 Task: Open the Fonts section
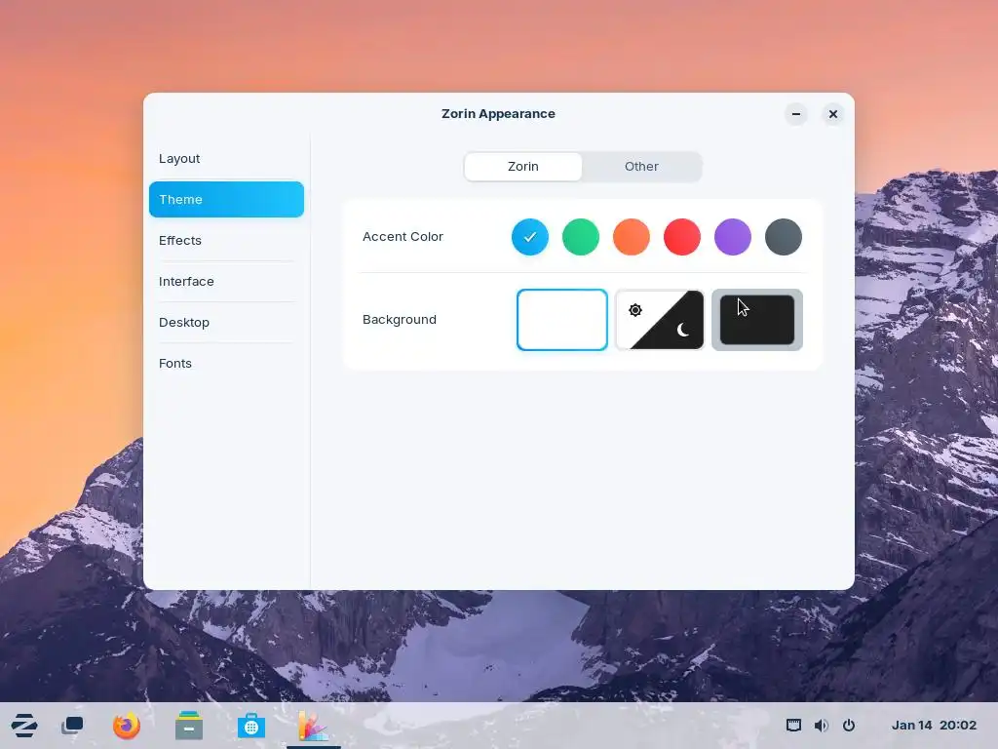click(x=226, y=363)
